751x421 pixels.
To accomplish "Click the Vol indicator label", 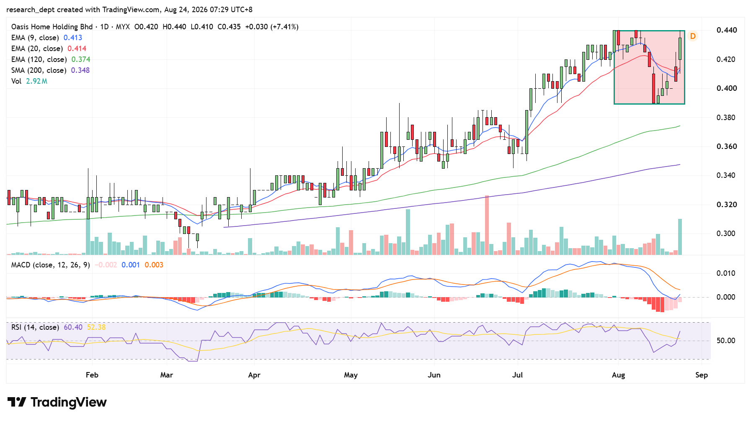I will [16, 81].
